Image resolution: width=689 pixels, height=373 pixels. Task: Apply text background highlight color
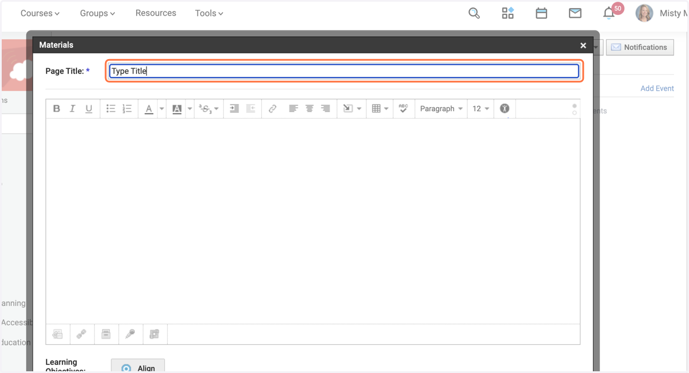177,108
